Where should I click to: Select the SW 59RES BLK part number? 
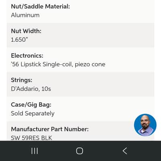[31, 138]
